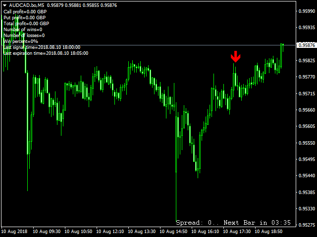Open the chart dropdown triangle beside AUDCAD.bo
This screenshot has width=317, height=237.
point(5,5)
